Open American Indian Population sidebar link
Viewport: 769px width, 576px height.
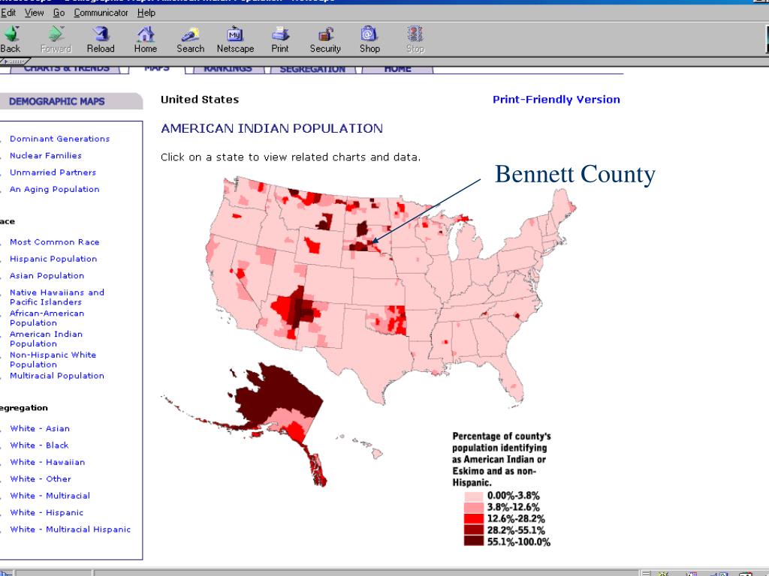coord(46,339)
